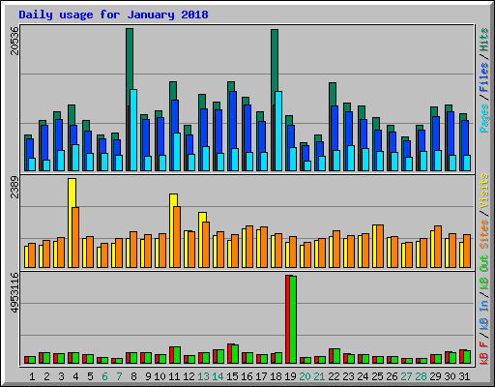The height and width of the screenshot is (387, 495).
Task: Select day label 11 on the x-axis
Action: tap(174, 376)
